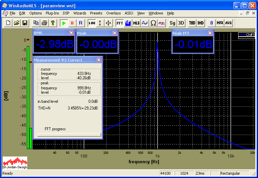Screen dimensions: 258x178
Task: Pause measurement with the red pause button
Action: pos(72,23)
